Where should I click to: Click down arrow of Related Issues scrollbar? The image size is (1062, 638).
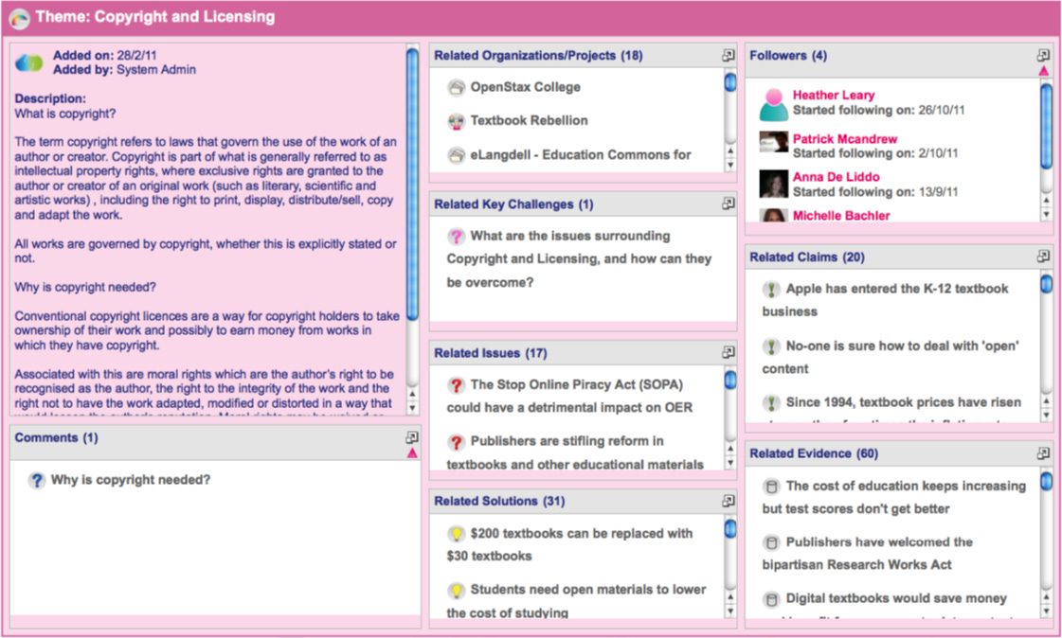point(729,464)
